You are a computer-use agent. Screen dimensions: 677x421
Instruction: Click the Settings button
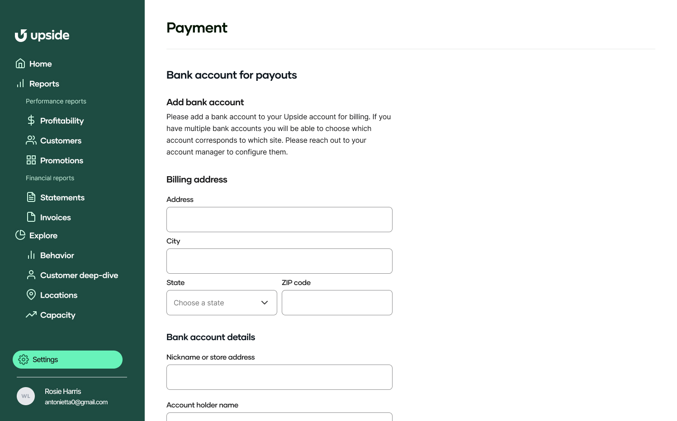pyautogui.click(x=67, y=359)
